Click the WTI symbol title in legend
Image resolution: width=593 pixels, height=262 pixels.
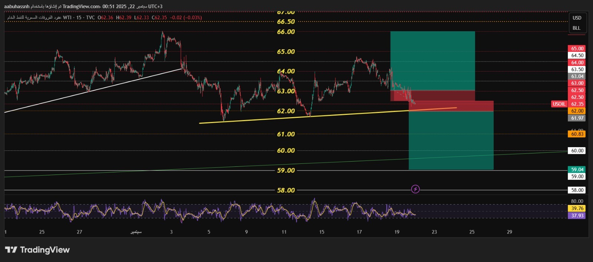pos(67,18)
